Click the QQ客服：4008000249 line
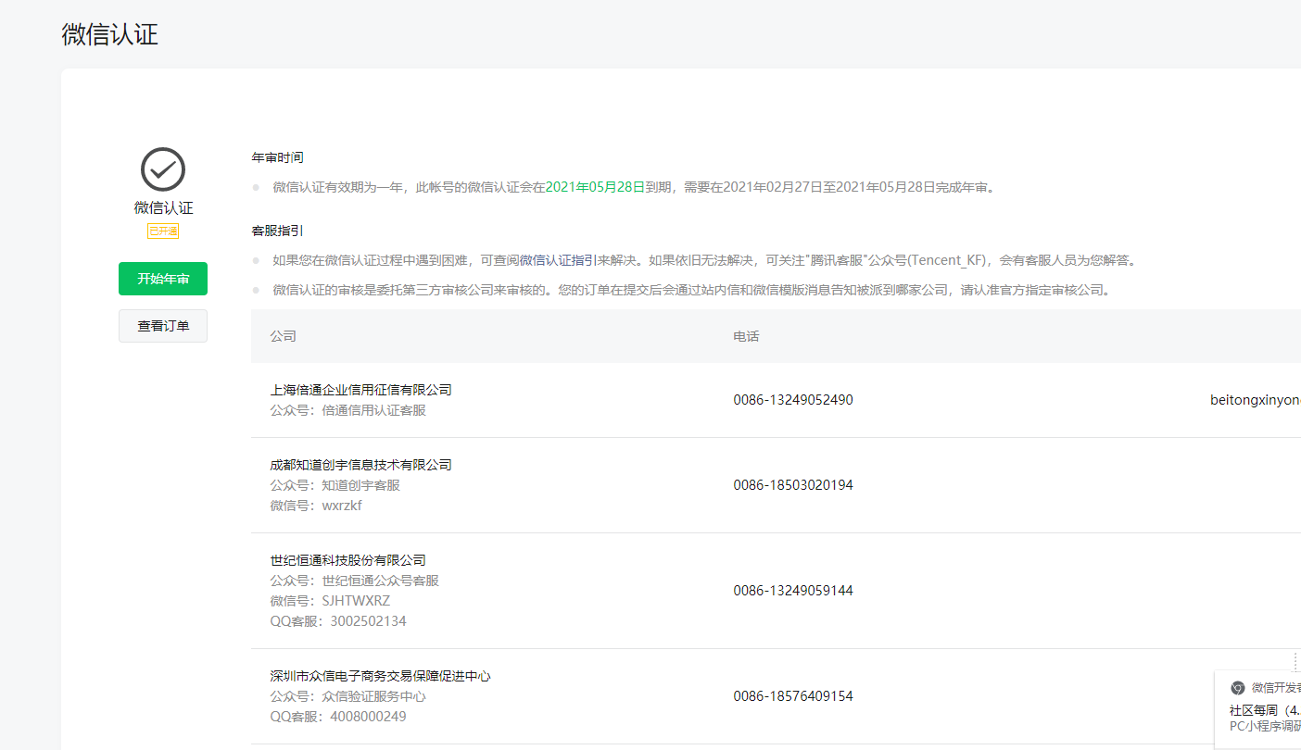This screenshot has width=1301, height=750. click(338, 717)
